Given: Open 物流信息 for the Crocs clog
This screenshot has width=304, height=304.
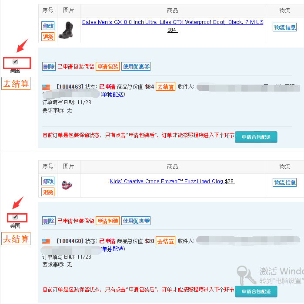Looking at the screenshot, I should coord(284,182).
